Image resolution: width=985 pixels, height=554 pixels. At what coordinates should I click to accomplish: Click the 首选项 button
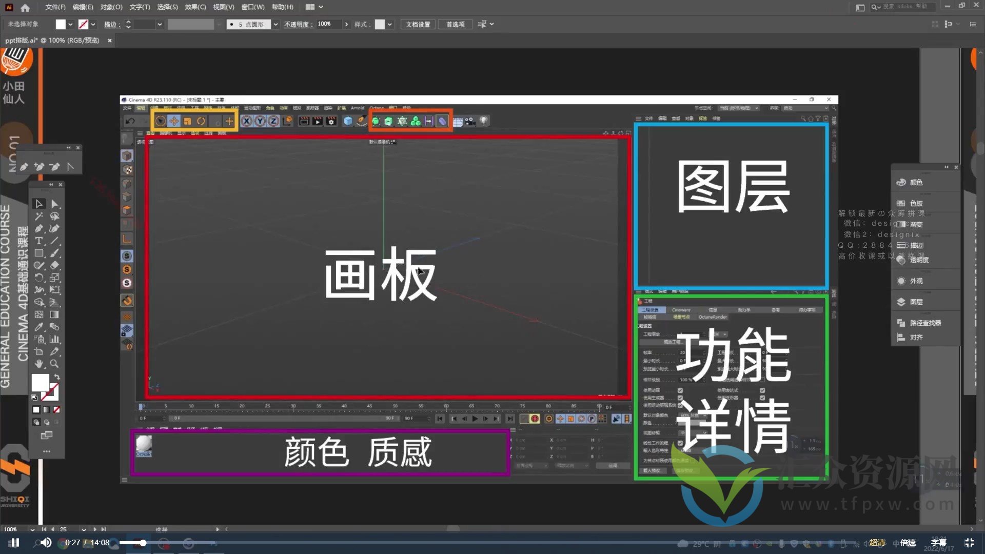(455, 24)
